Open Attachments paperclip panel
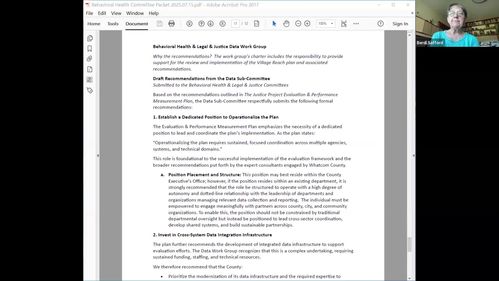 (x=90, y=59)
